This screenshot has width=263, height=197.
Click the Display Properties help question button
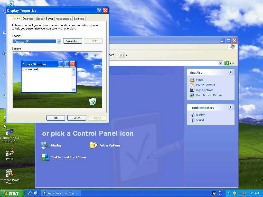click(99, 10)
